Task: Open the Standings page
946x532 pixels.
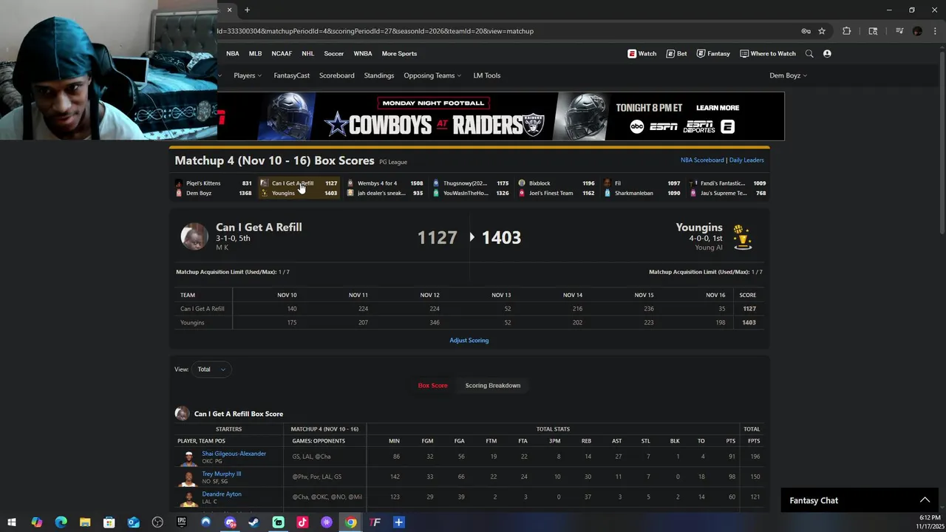Action: tap(379, 75)
